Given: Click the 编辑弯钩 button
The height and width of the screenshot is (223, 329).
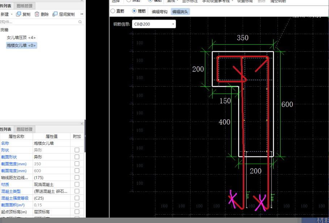Looking at the screenshot, I should pos(160,12).
